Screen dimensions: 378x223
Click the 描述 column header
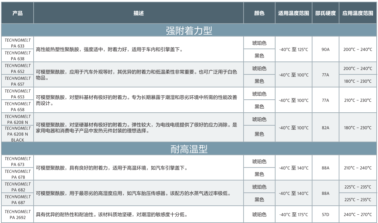(139, 13)
